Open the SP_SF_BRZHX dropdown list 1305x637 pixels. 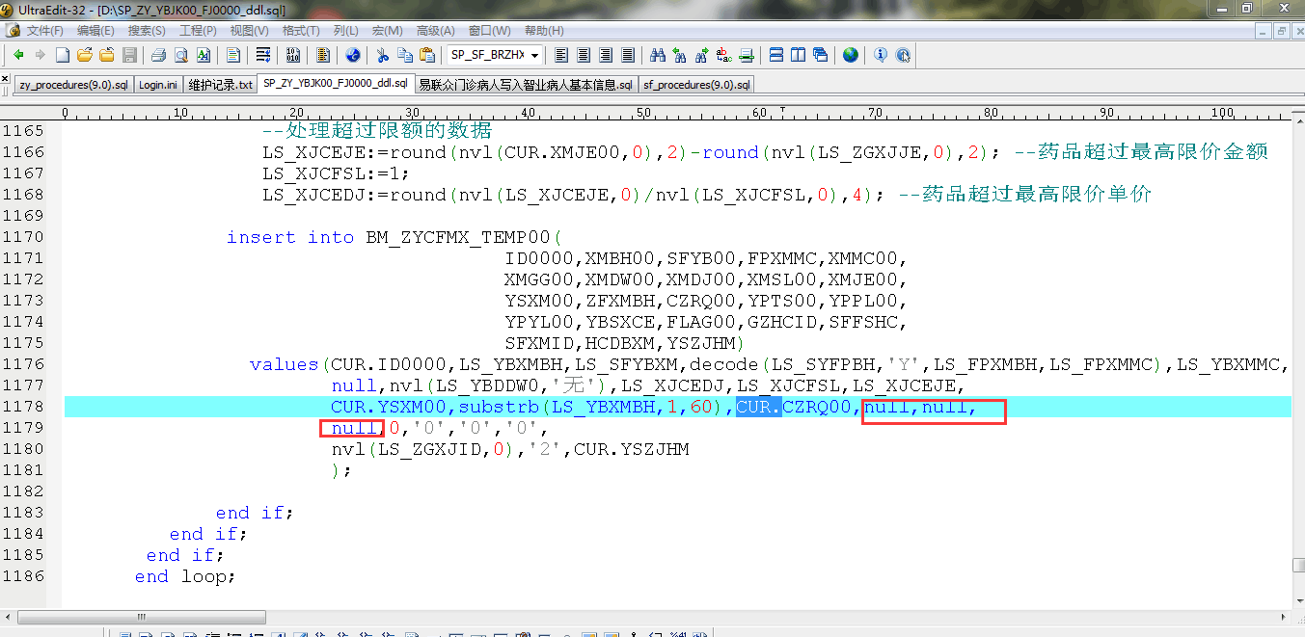534,55
